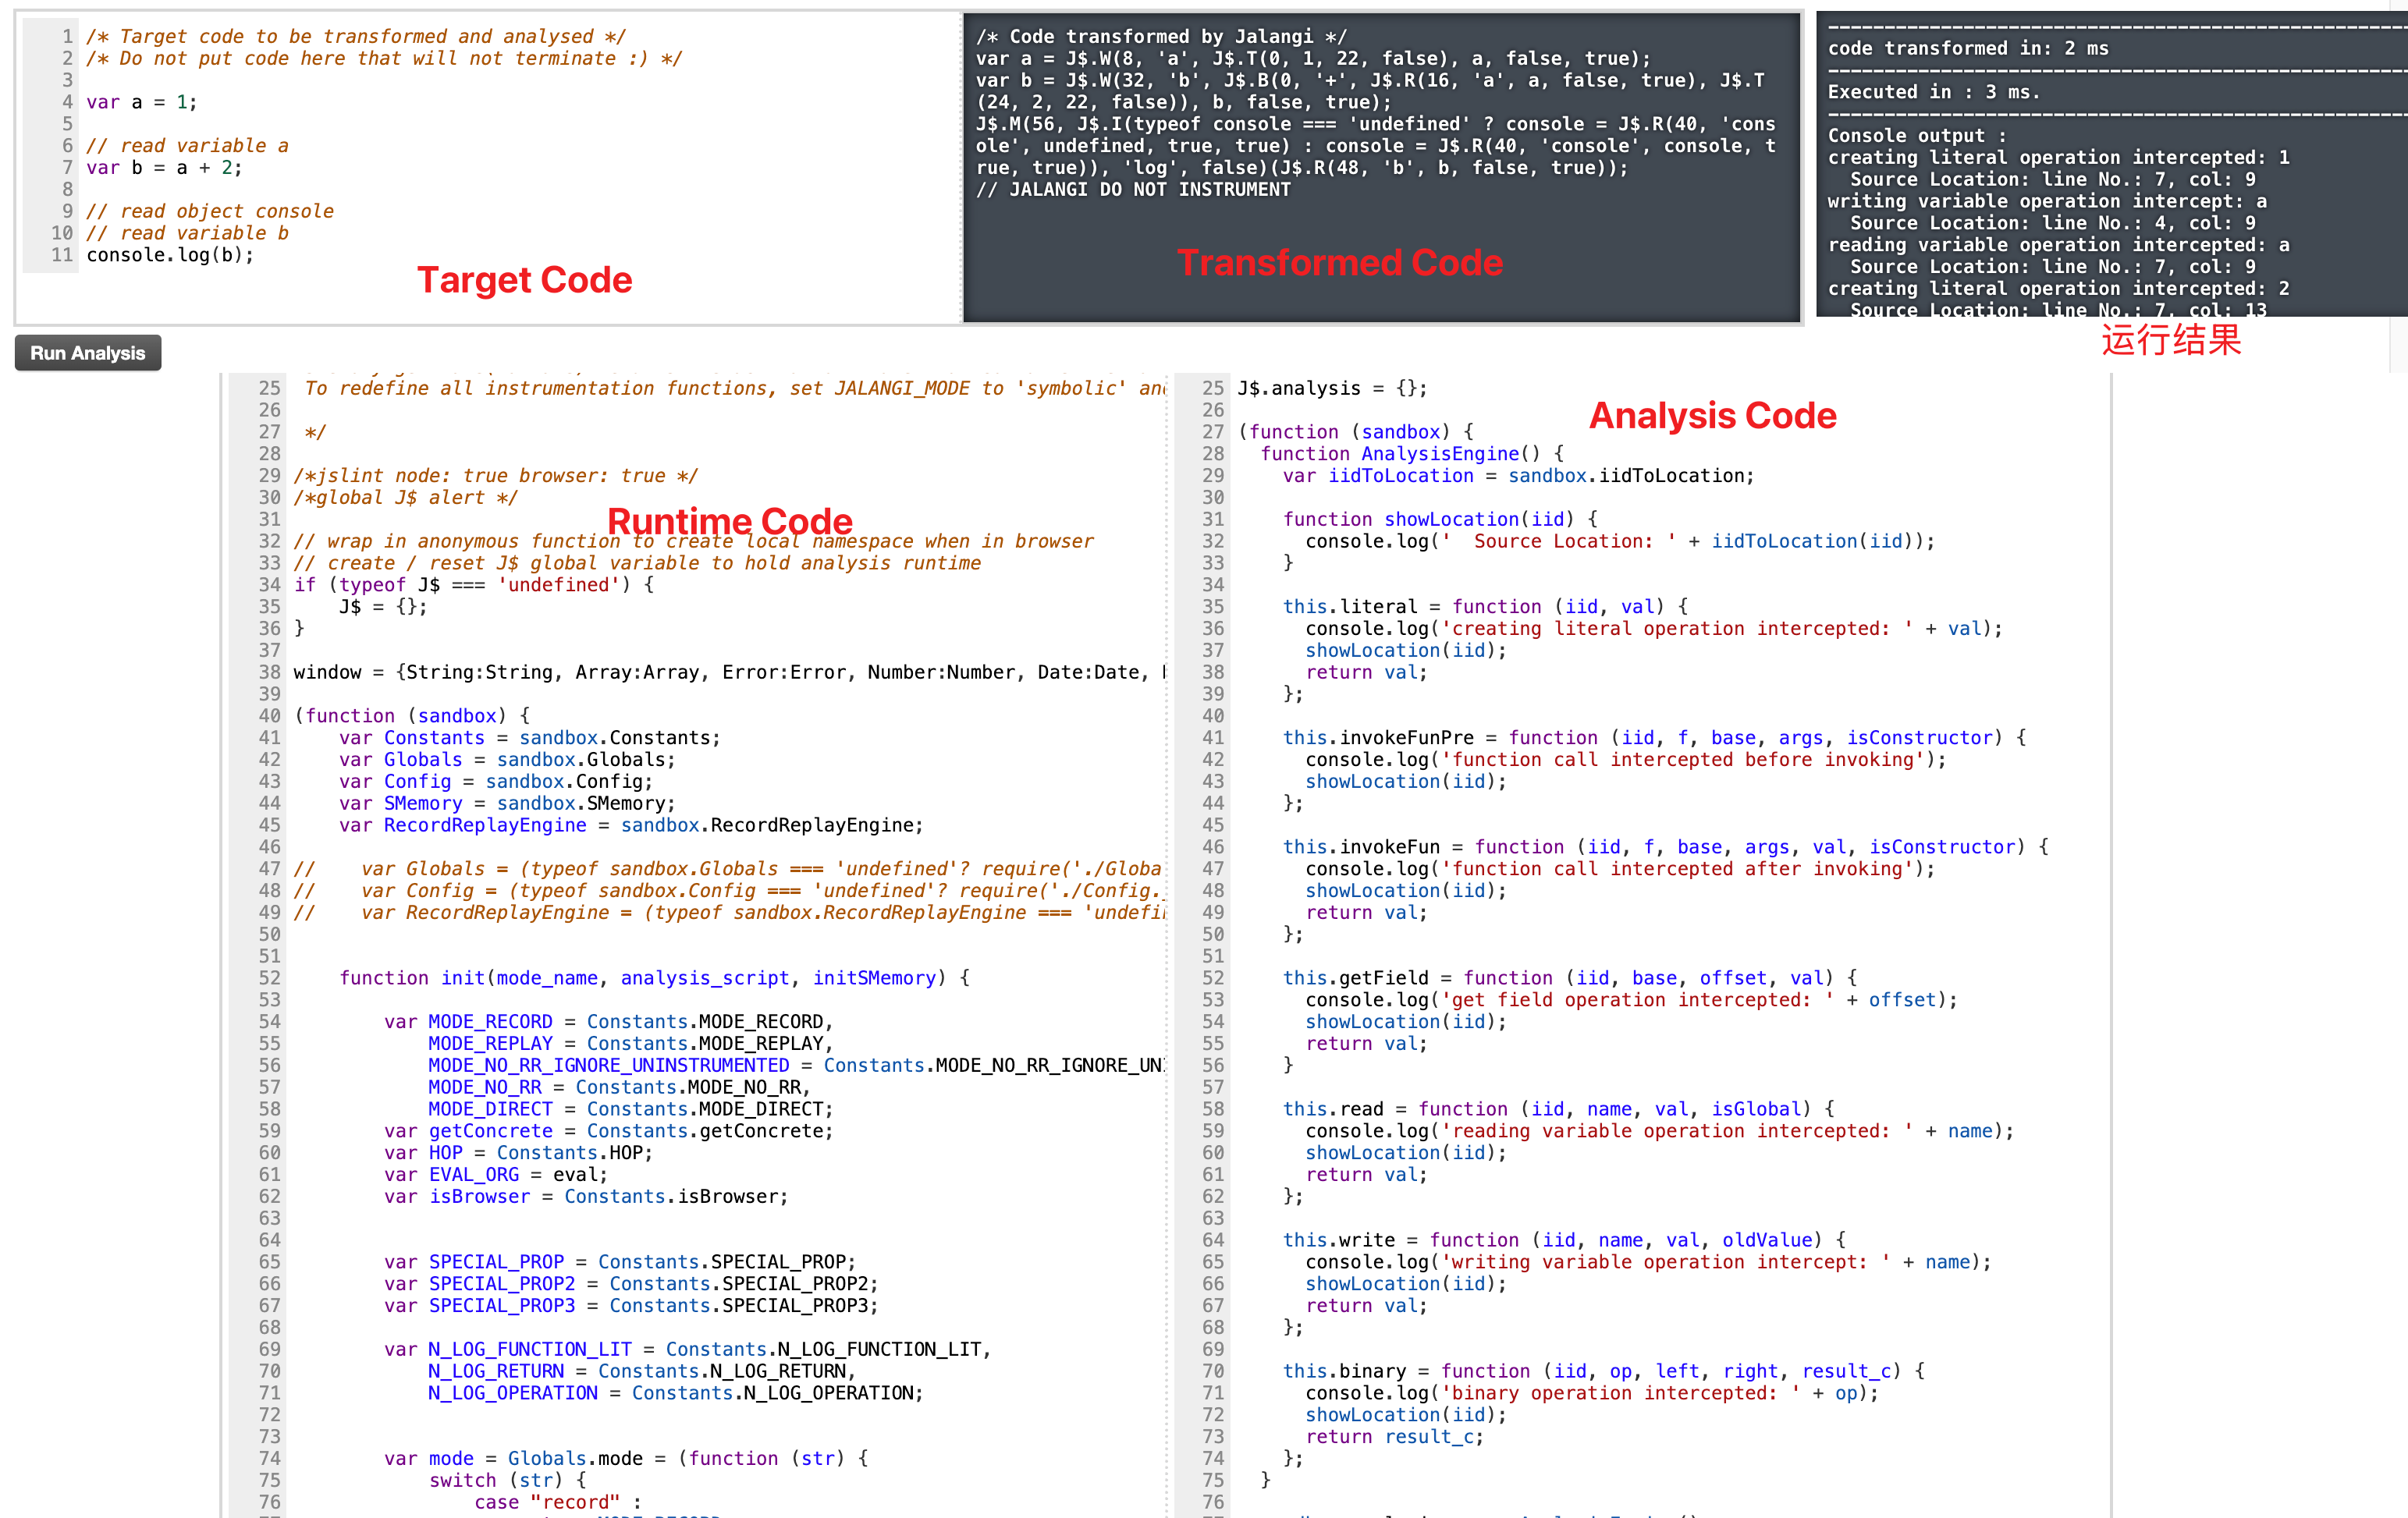2408x1518 pixels.
Task: Click 'code transformed in: 2 ms' output line
Action: [x=1967, y=48]
